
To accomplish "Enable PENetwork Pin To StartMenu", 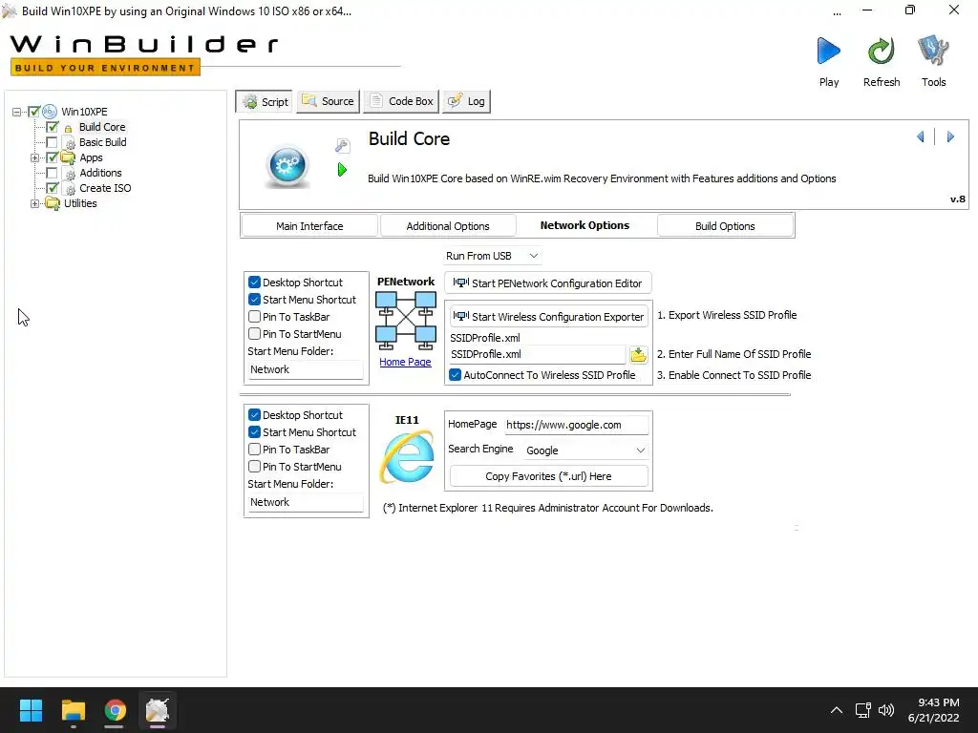I will point(254,334).
